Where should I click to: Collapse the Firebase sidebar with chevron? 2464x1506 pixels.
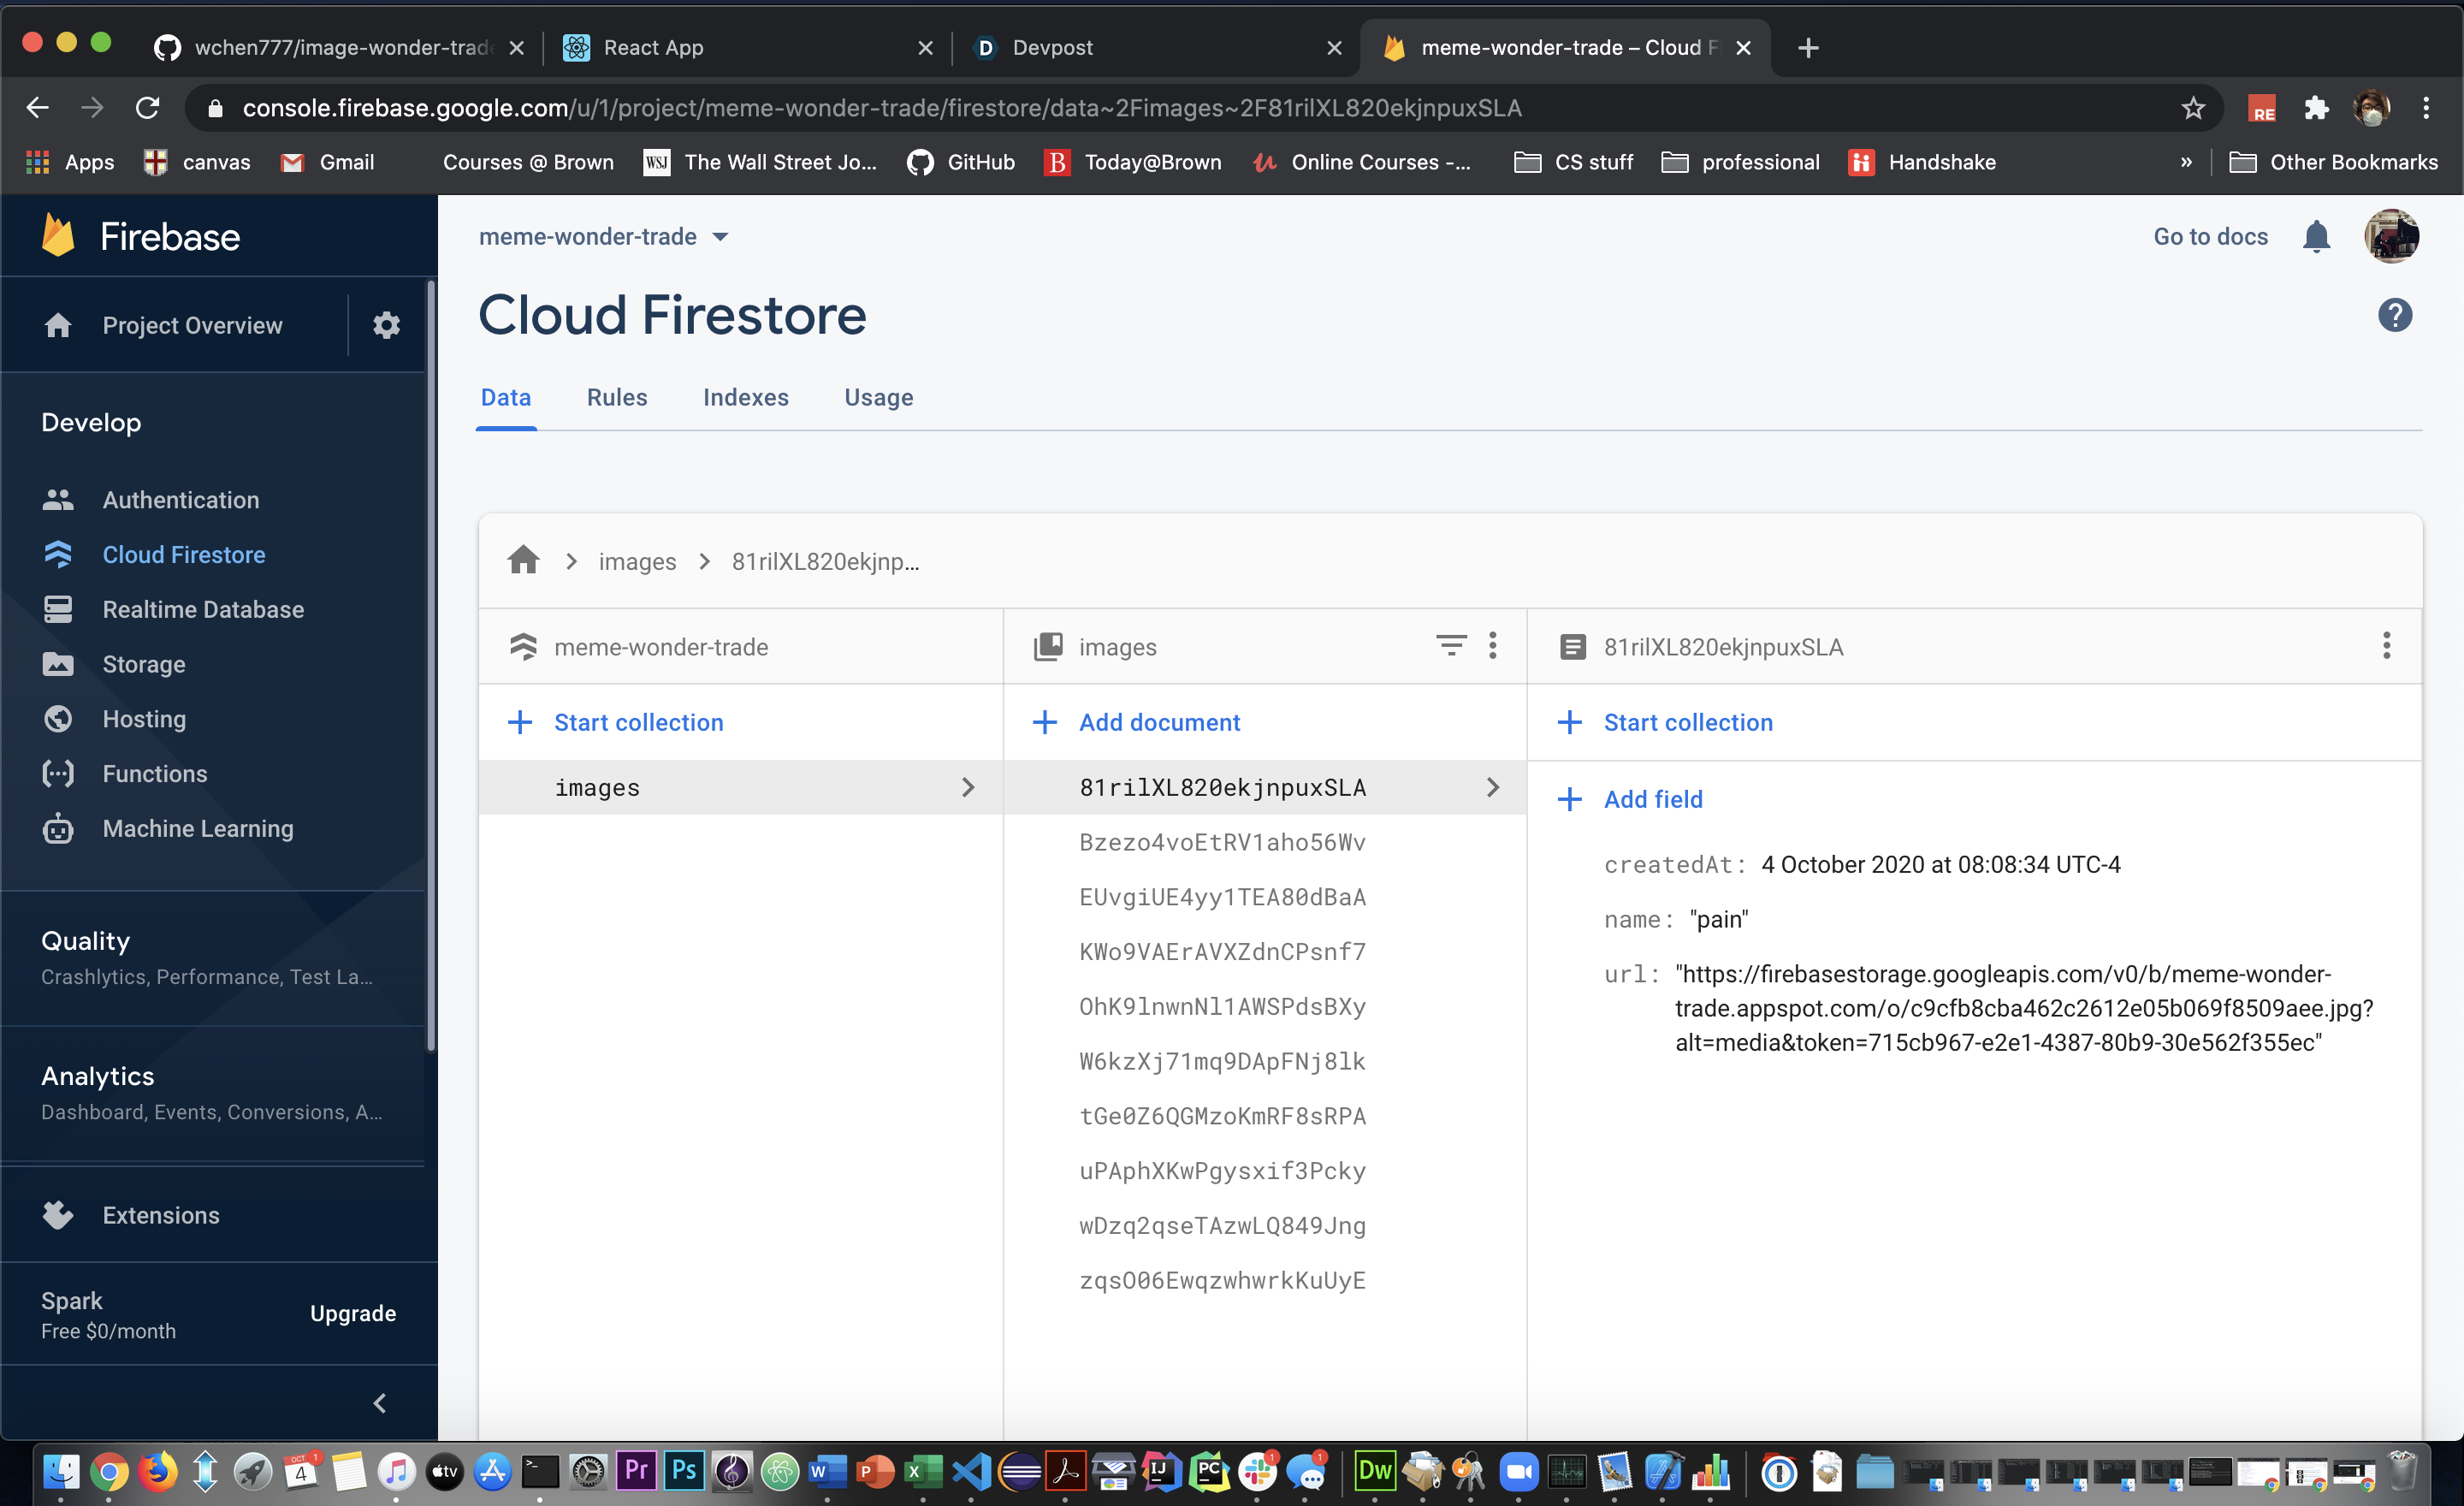[x=379, y=1403]
